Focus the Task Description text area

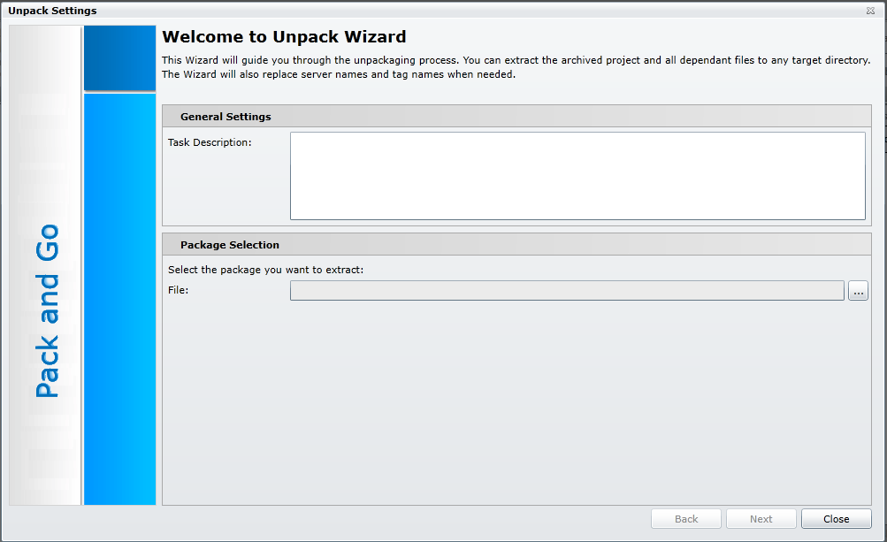[577, 175]
